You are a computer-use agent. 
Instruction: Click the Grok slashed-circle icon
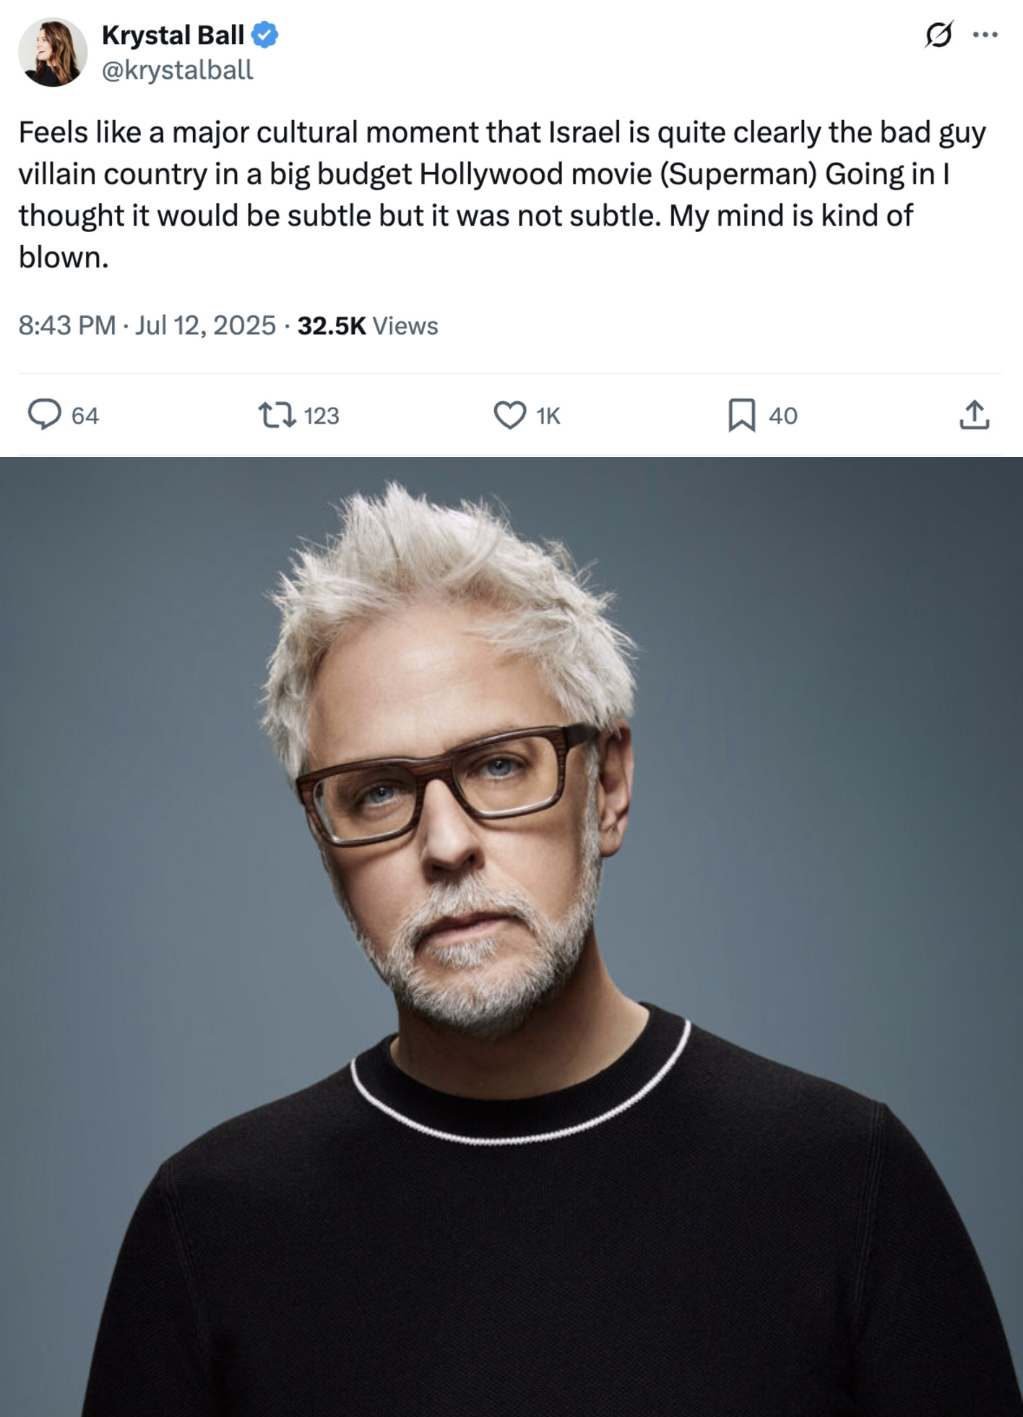click(x=938, y=34)
